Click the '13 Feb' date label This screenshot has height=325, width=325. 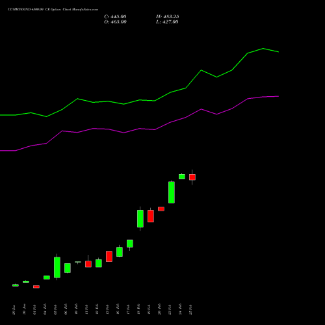[x=107, y=309]
